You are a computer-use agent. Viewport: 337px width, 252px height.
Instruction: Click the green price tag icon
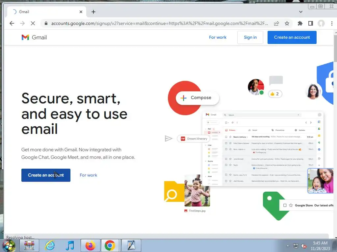tap(273, 206)
